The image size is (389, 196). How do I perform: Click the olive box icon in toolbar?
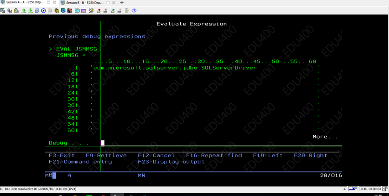(x=57, y=11)
